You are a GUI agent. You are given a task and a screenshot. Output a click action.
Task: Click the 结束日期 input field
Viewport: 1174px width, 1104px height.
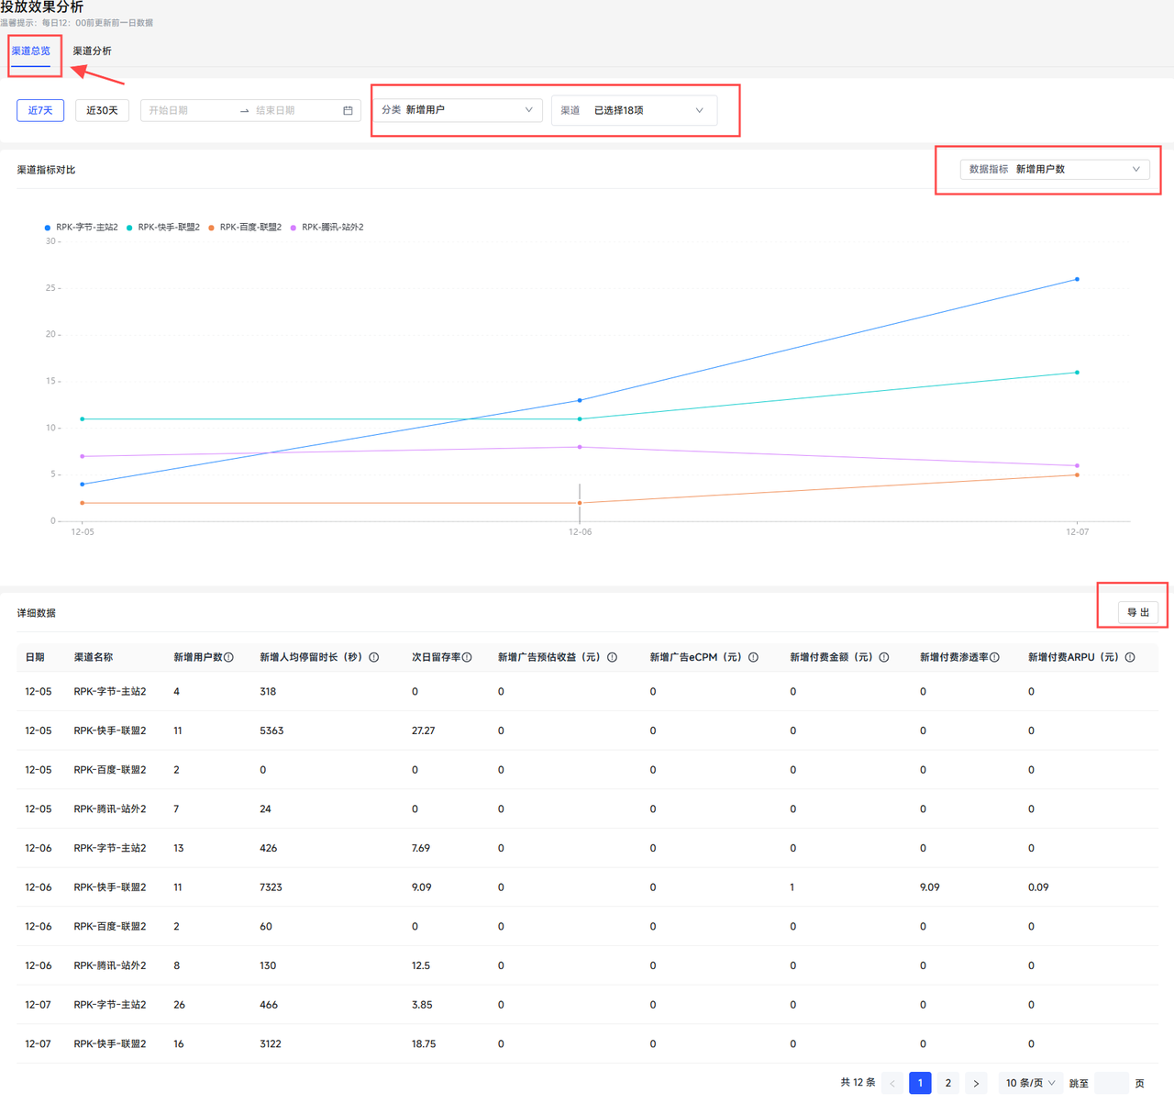[x=293, y=110]
